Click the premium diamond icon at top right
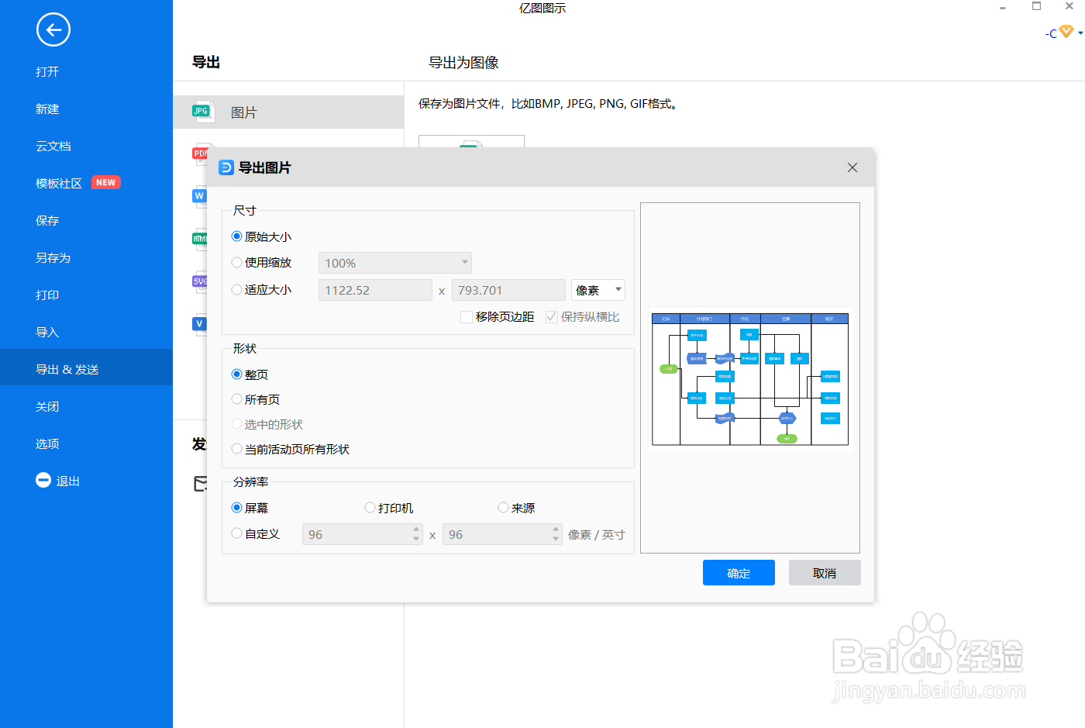The height and width of the screenshot is (728, 1085). (1066, 31)
